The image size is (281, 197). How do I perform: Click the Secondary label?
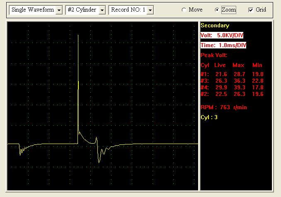click(x=215, y=25)
